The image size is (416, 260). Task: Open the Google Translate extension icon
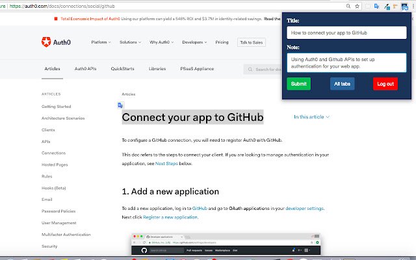pyautogui.click(x=376, y=6)
